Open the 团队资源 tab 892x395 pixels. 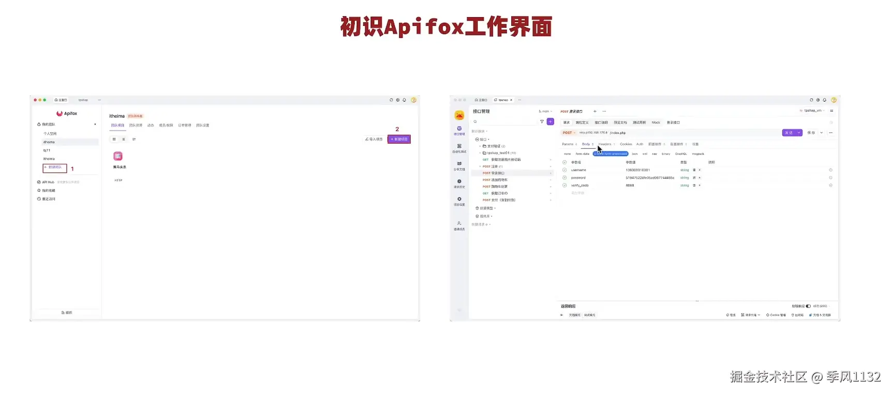pos(136,125)
